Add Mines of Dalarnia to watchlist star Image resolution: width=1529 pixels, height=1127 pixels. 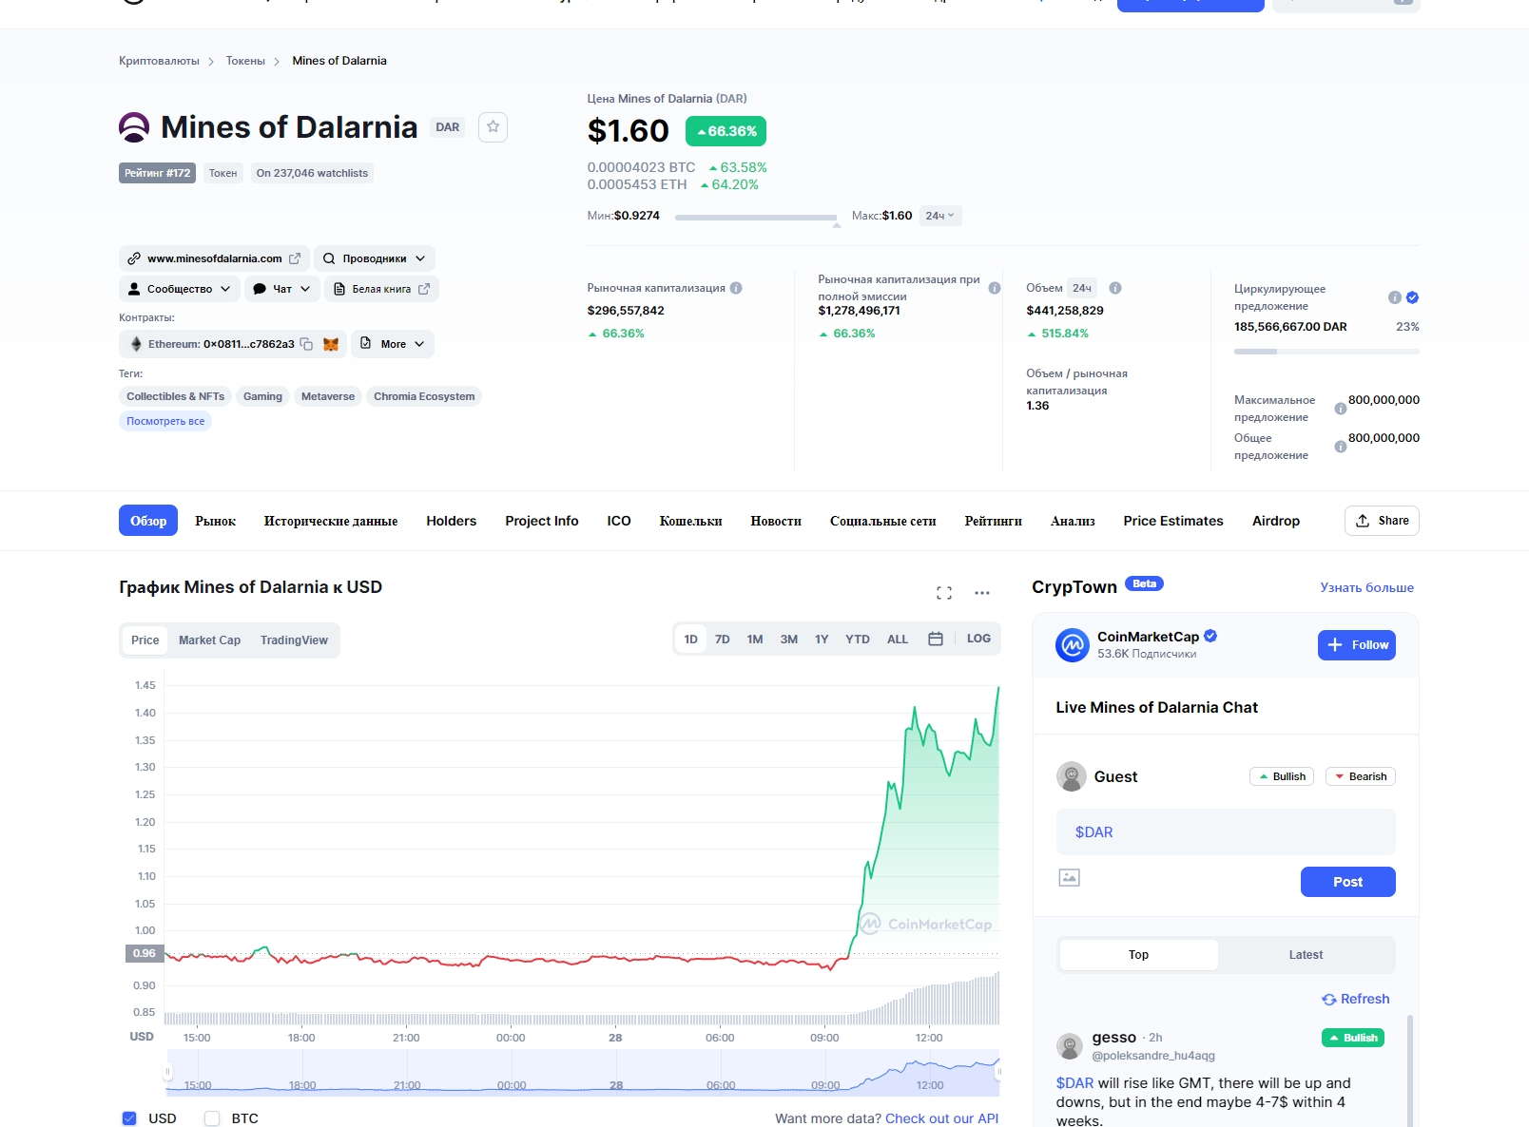[x=493, y=127]
